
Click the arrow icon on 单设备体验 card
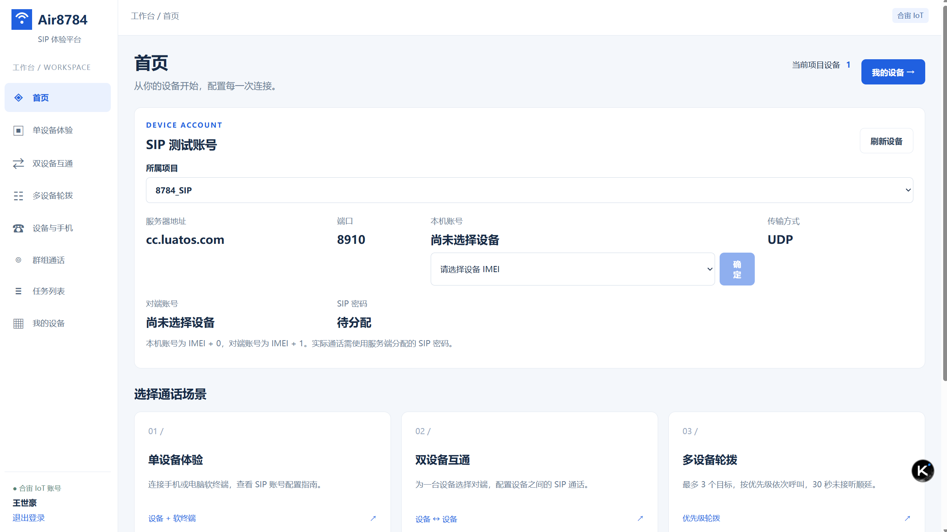pyautogui.click(x=373, y=518)
